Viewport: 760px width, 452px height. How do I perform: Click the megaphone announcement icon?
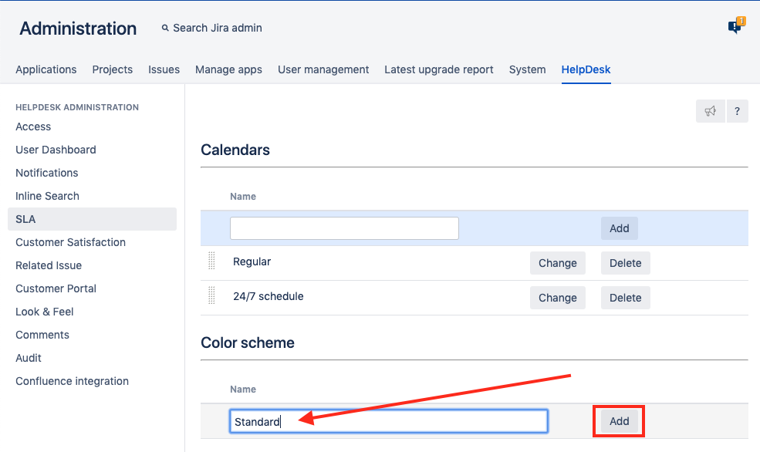710,111
